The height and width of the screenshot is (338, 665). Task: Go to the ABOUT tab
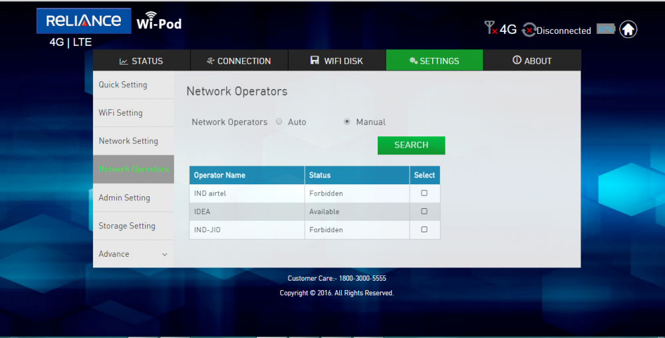532,61
